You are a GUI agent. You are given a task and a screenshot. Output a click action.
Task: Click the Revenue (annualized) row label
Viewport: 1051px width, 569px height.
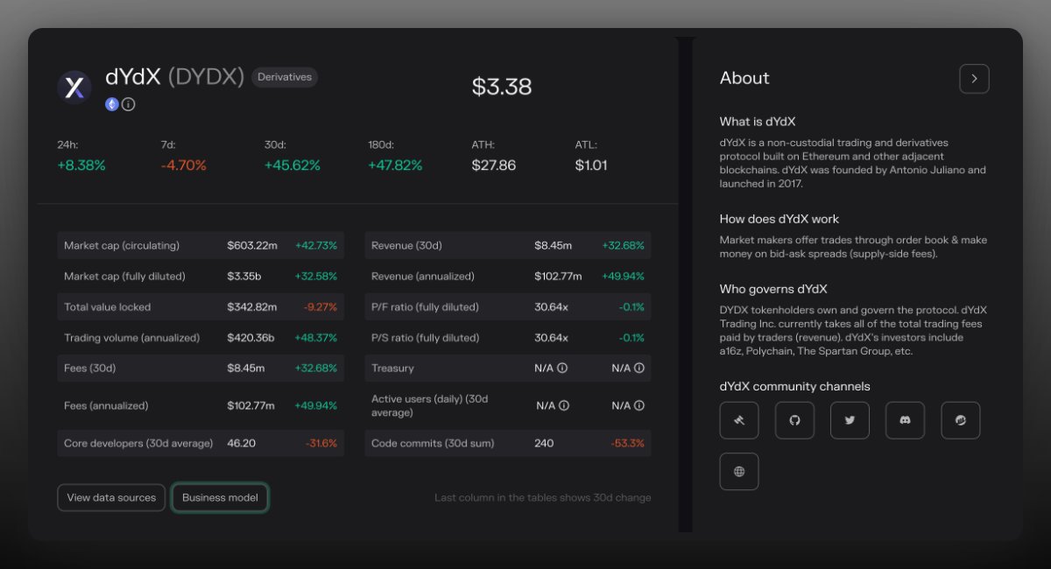pos(423,277)
